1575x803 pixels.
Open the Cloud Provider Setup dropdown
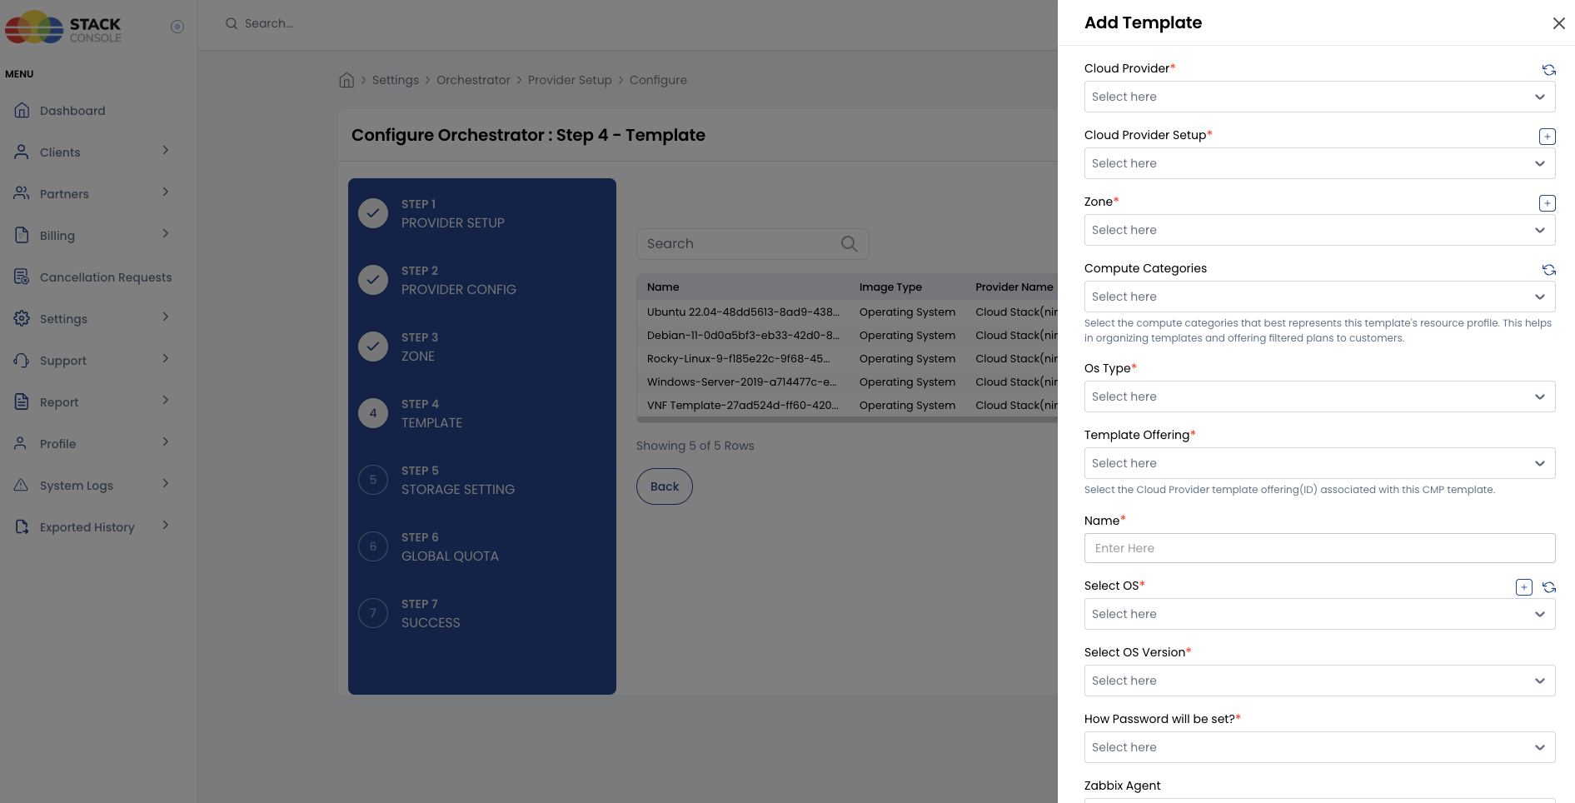click(1319, 163)
